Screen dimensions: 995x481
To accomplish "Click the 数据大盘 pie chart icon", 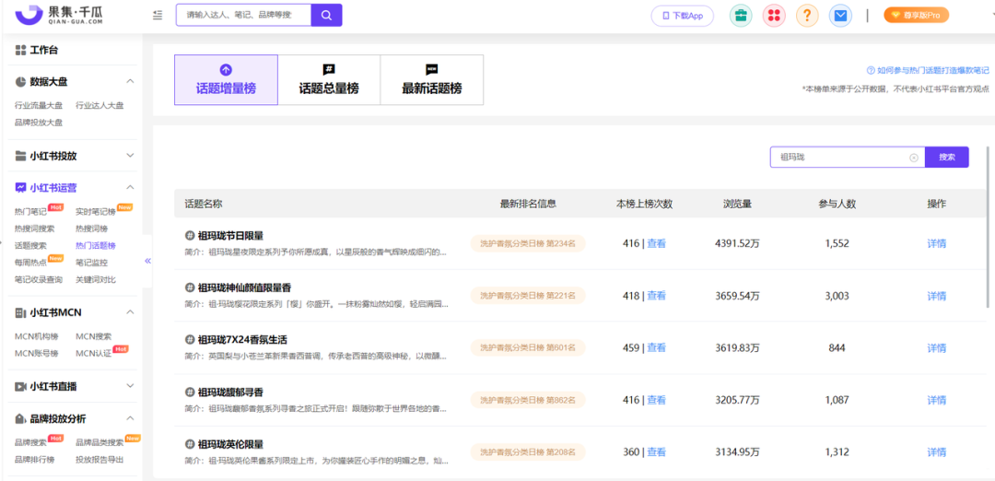I will point(20,81).
